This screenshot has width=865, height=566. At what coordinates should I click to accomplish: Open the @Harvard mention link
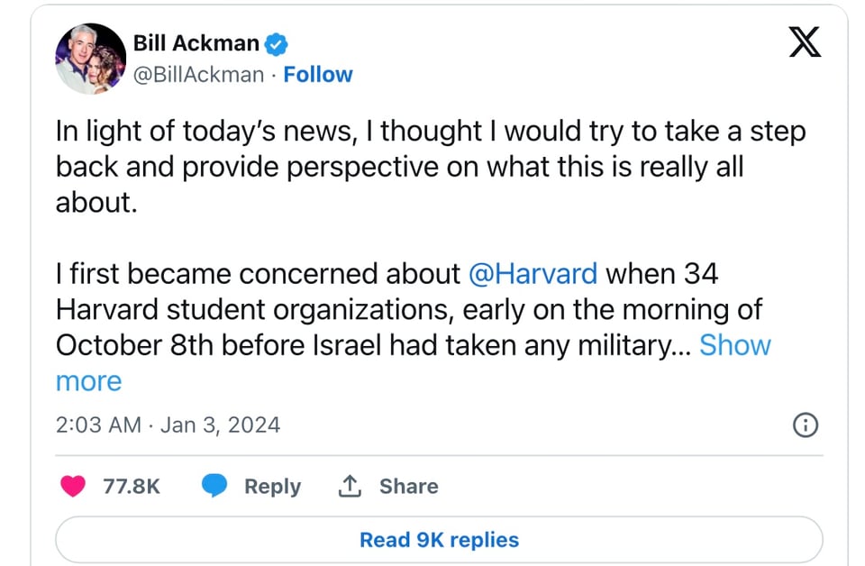coord(533,273)
